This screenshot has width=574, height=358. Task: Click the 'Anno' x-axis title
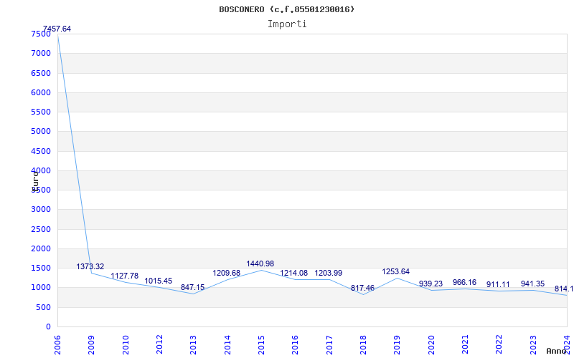(557, 351)
